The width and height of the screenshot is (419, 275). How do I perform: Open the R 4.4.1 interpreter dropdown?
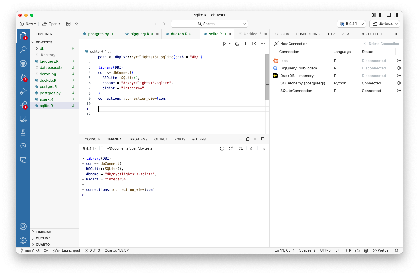[351, 24]
